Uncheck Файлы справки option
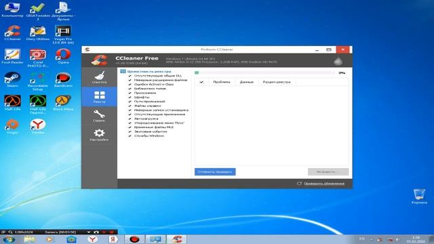Viewport: 434px width, 244px height. pos(130,106)
